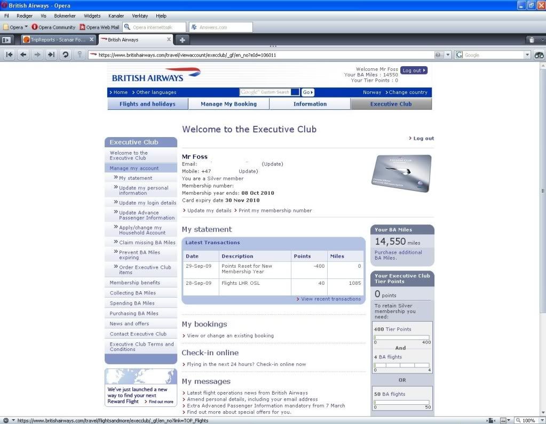Click the 400 Tier Points progress bar
Image resolution: width=546 pixels, height=424 pixels.
tap(401, 338)
